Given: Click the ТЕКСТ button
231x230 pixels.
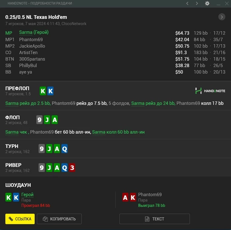Looking at the screenshot, I should click(x=154, y=219).
